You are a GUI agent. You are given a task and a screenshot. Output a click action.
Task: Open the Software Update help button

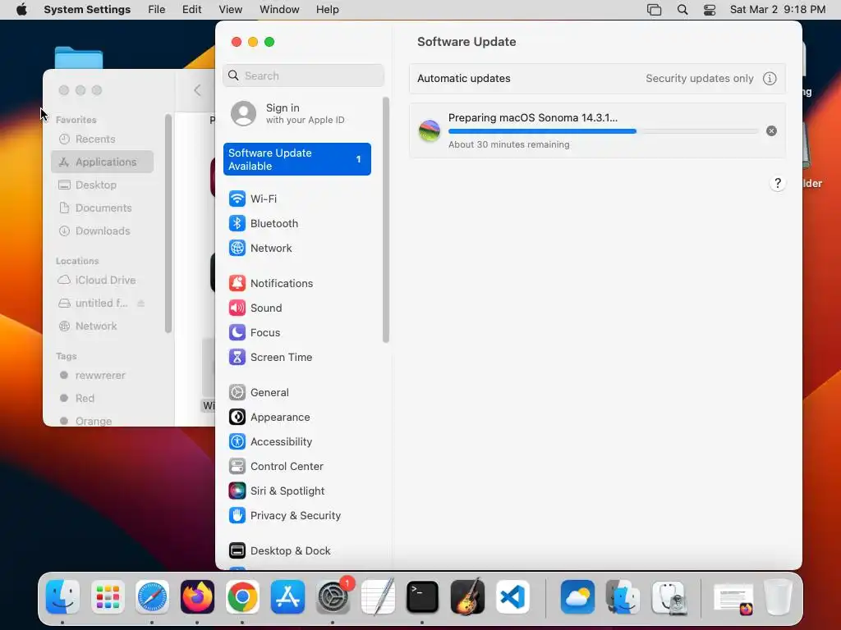778,183
